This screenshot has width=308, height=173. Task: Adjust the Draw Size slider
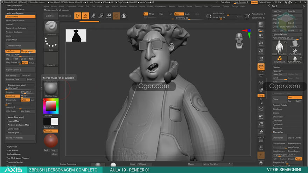coord(228,17)
